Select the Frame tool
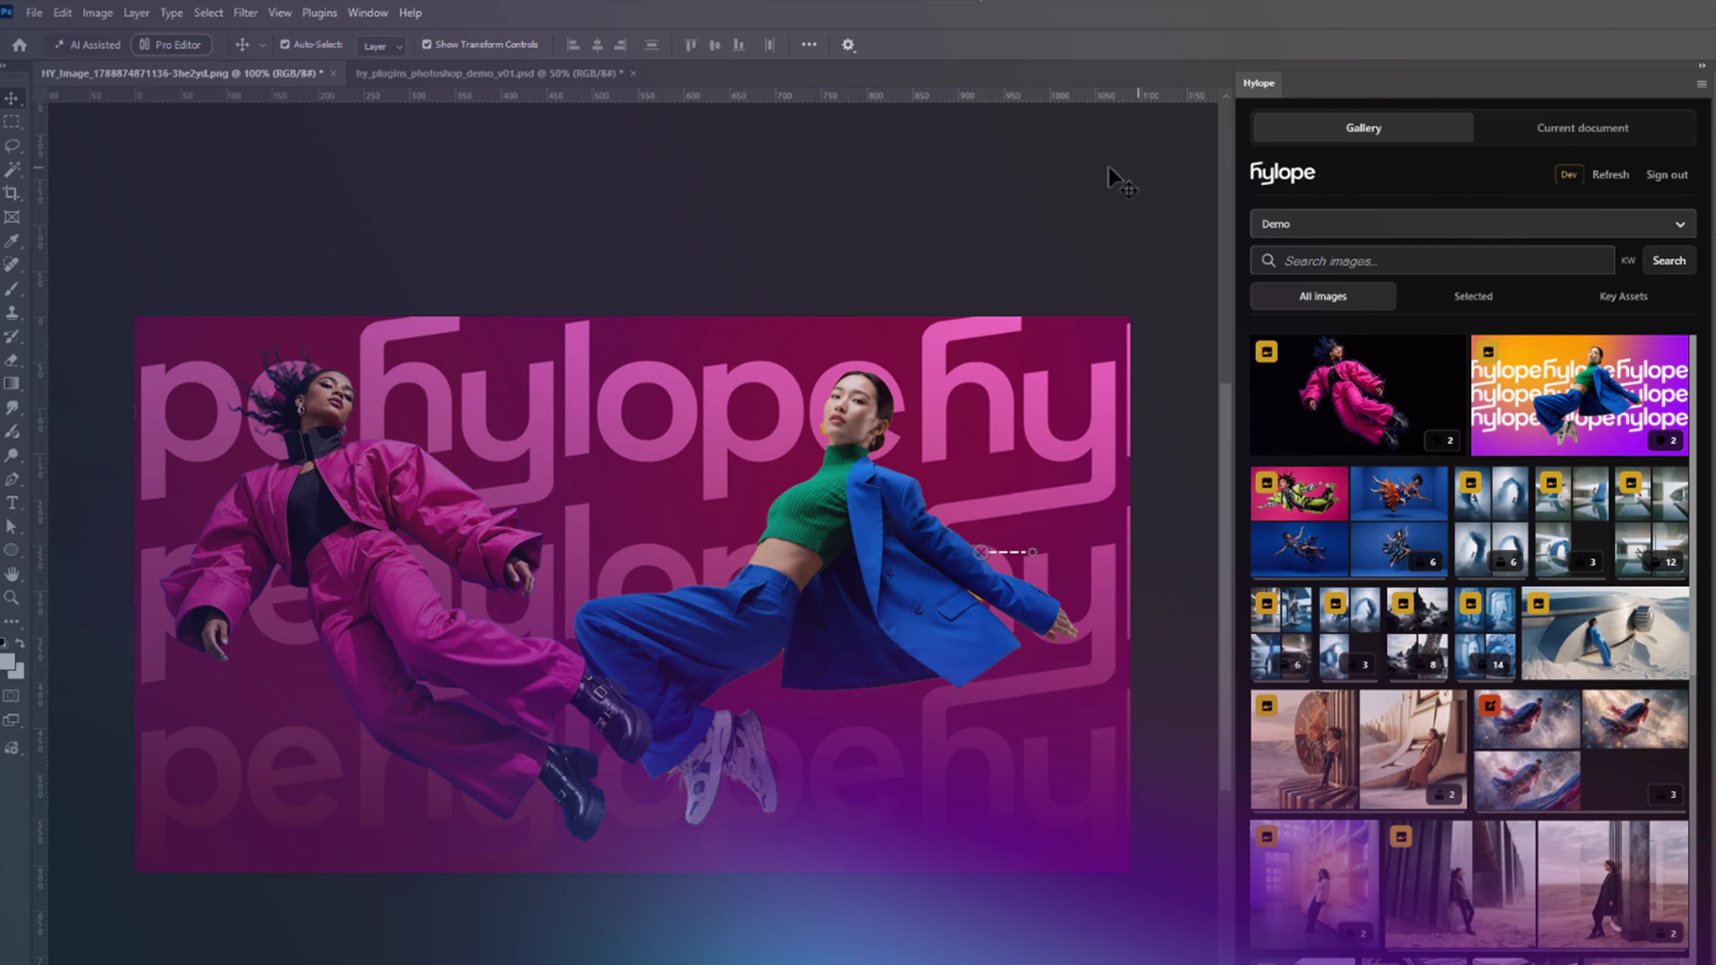This screenshot has width=1716, height=965. coord(12,217)
